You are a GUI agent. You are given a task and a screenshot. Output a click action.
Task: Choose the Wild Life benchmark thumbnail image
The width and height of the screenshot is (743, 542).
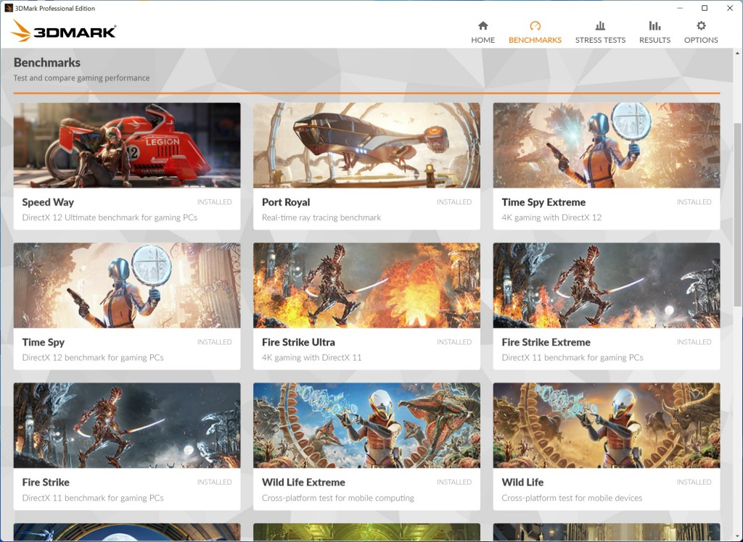[x=607, y=425]
